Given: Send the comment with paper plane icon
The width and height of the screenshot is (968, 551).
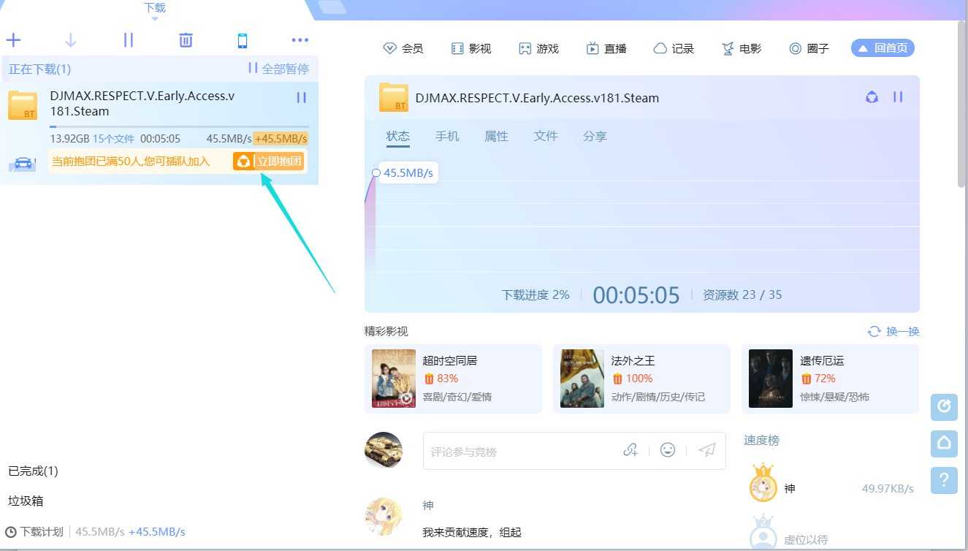Looking at the screenshot, I should pos(705,449).
